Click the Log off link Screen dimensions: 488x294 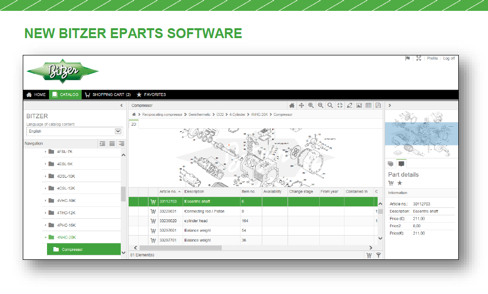pos(449,58)
